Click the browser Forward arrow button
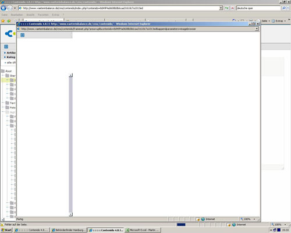 10,8
